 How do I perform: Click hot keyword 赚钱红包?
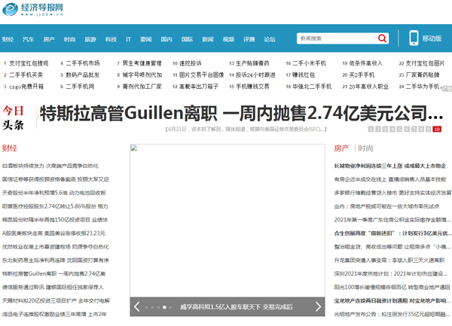[304, 75]
